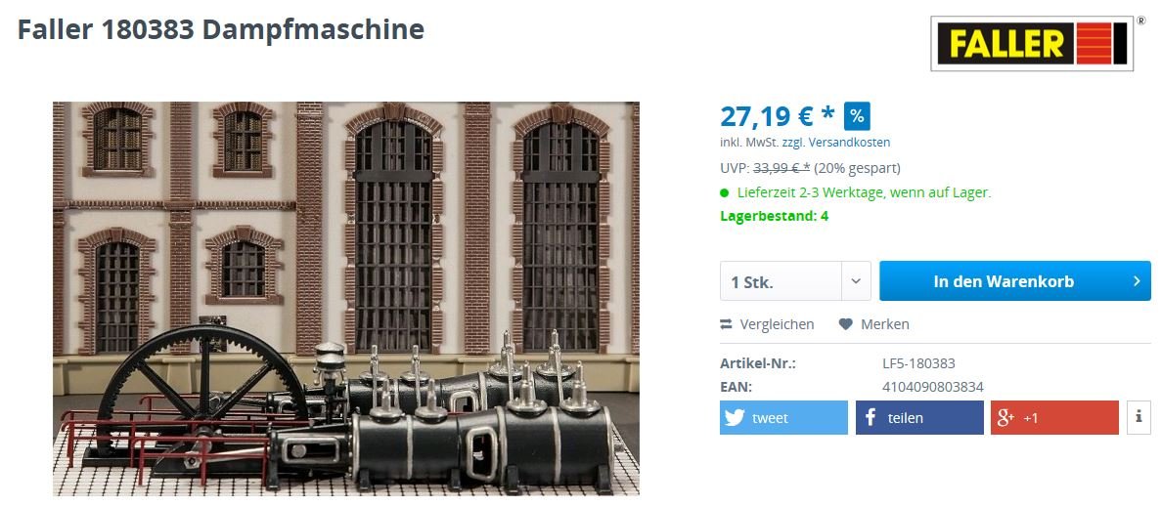
Task: Share via the tweet button
Action: pyautogui.click(x=783, y=418)
